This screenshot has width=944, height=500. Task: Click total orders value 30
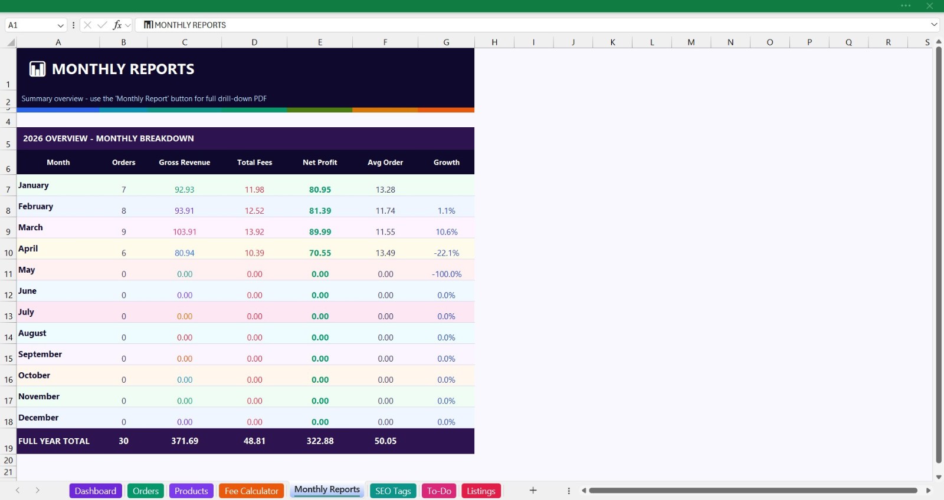coord(123,441)
